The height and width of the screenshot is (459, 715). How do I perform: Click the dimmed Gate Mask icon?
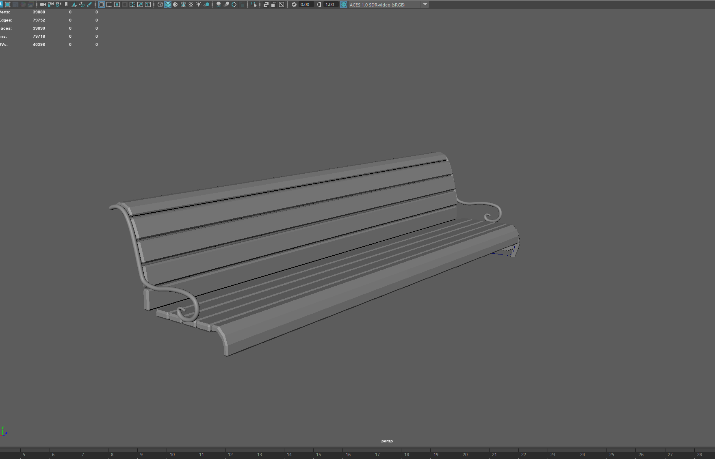point(125,4)
